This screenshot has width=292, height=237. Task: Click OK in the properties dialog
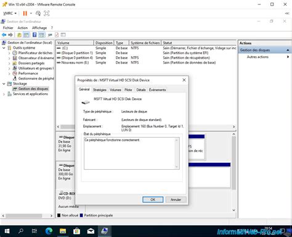point(153,199)
